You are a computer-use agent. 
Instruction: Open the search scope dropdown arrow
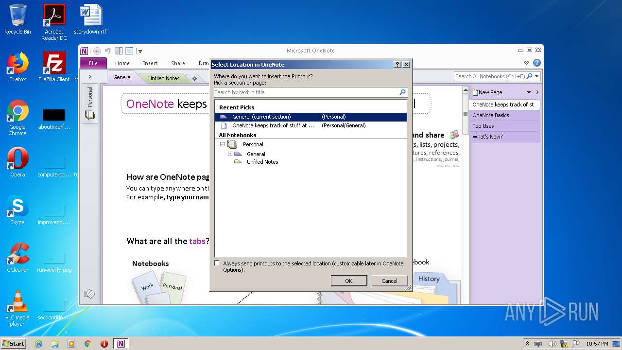tap(537, 76)
